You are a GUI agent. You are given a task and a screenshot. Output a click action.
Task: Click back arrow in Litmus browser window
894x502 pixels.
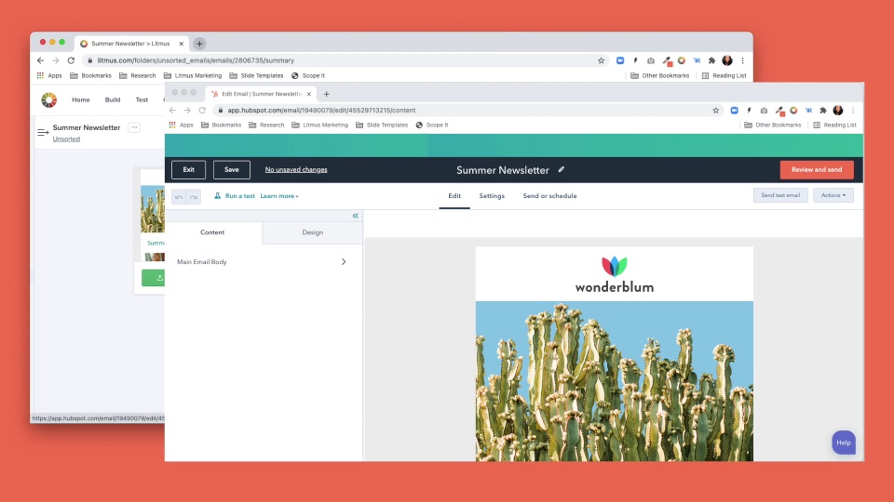pyautogui.click(x=40, y=60)
